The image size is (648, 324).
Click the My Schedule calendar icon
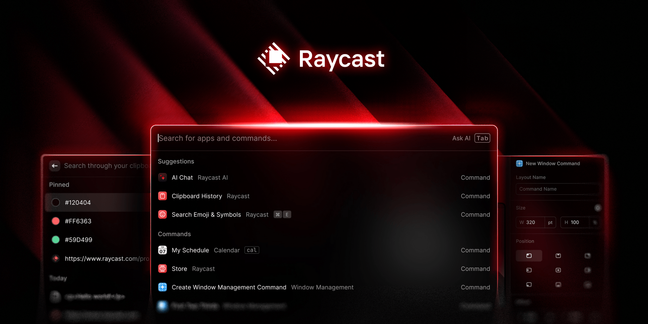(163, 250)
